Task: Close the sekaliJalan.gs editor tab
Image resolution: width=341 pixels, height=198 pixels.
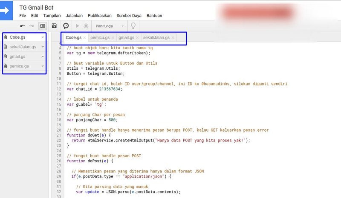Action: [173, 38]
